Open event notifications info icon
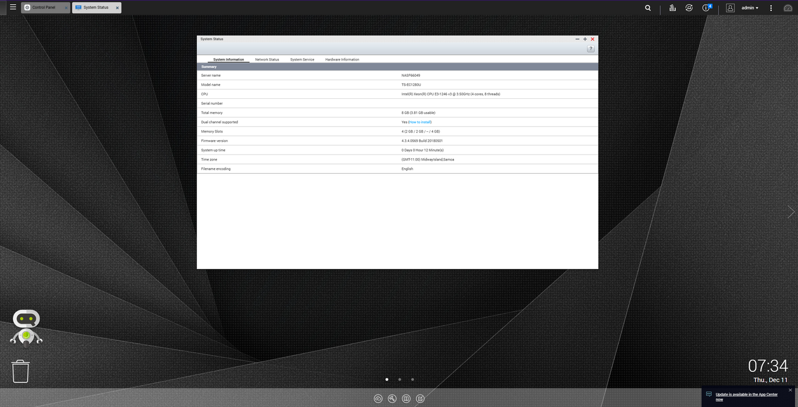Screen dimensions: 798x407 coord(707,8)
